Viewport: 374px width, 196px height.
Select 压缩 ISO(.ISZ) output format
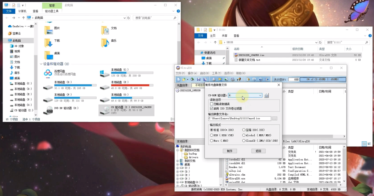(x=243, y=130)
